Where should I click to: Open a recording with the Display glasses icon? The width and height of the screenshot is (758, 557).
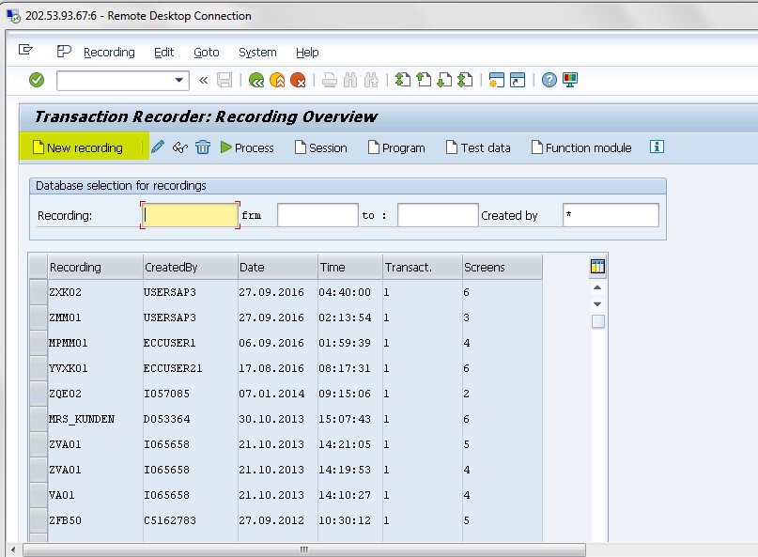180,147
